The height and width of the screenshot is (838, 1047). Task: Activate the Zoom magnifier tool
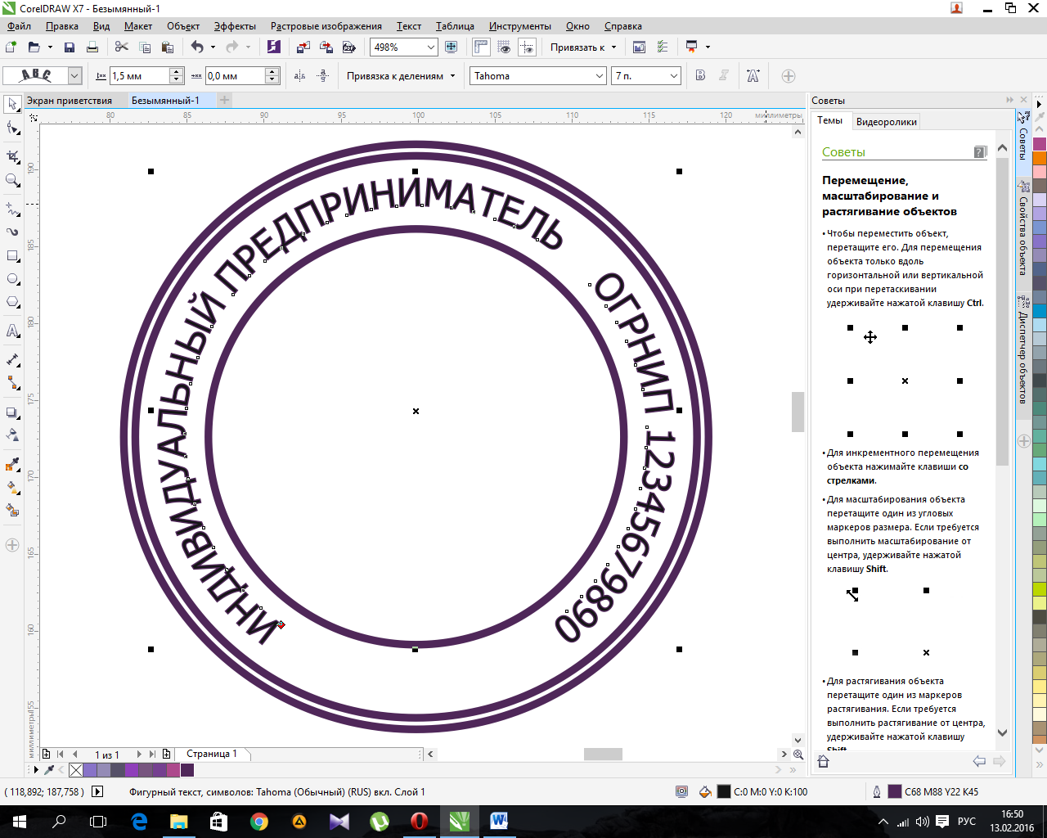tap(12, 180)
